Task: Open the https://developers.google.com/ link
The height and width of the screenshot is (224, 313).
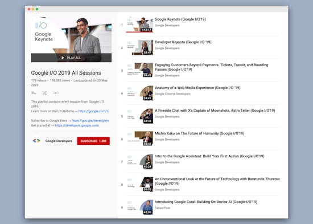Action: click(x=77, y=125)
